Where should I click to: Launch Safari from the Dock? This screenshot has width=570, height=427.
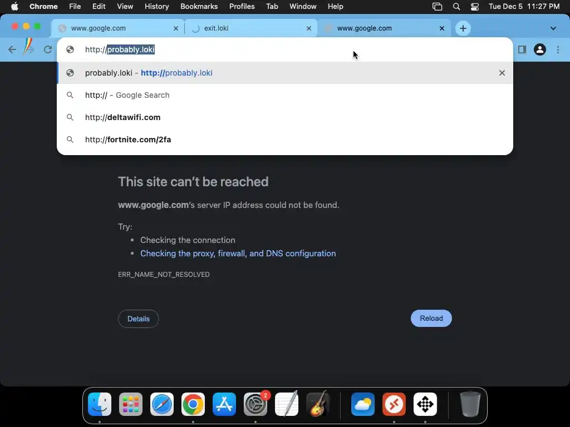click(x=162, y=404)
